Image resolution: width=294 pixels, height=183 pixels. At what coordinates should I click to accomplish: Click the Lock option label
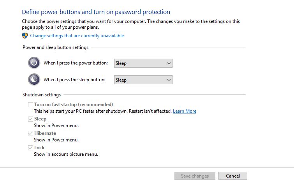click(x=39, y=148)
